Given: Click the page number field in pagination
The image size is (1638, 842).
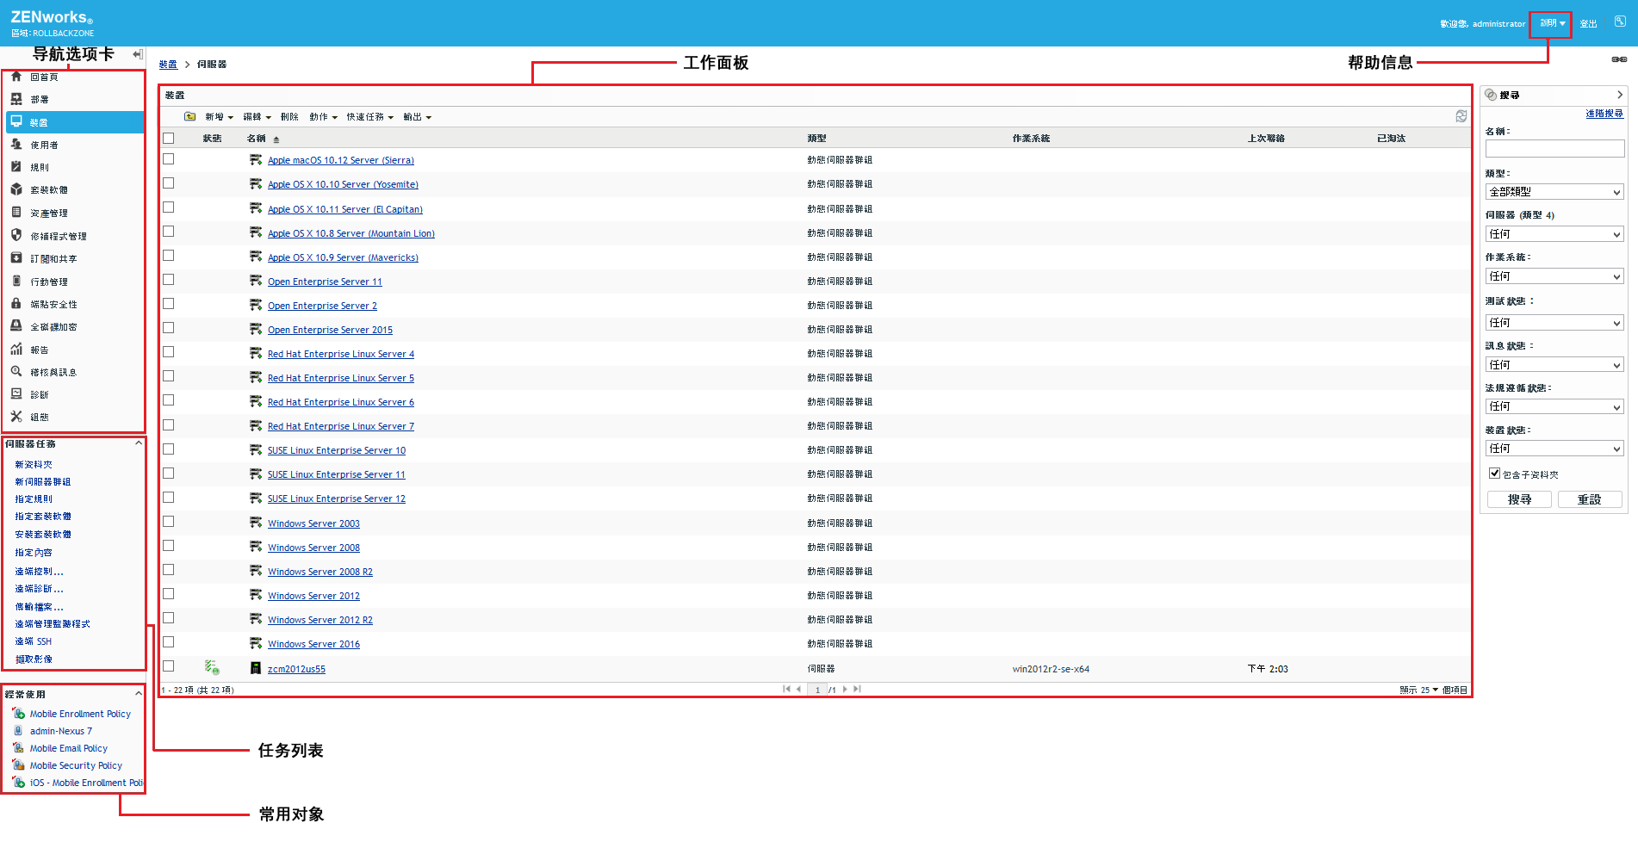Looking at the screenshot, I should [x=818, y=690].
